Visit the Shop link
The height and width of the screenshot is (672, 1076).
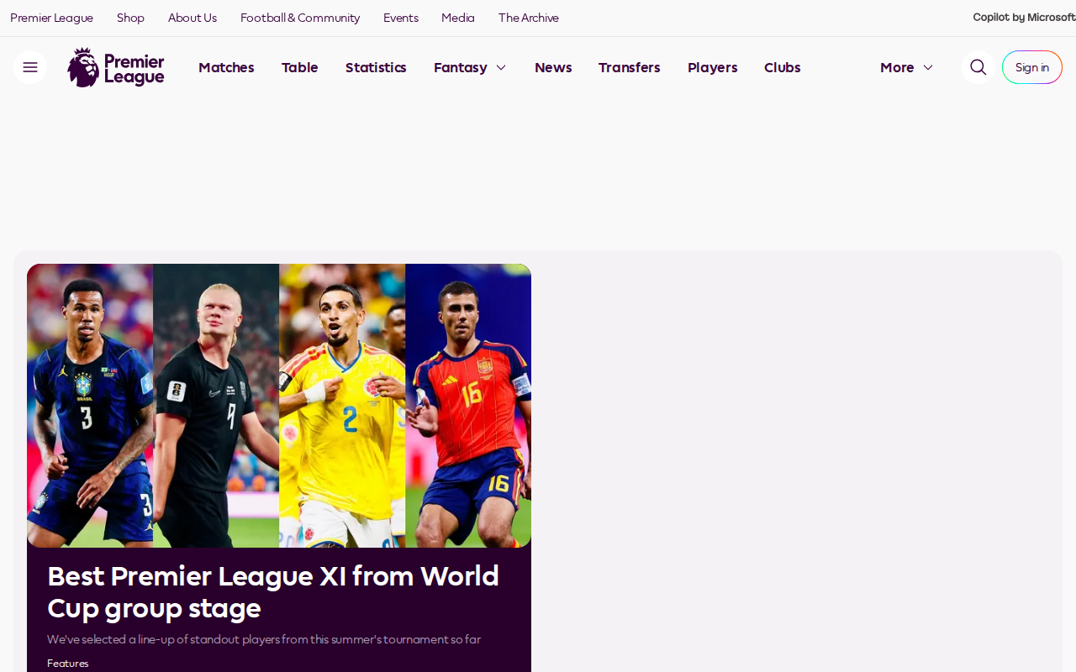(130, 18)
